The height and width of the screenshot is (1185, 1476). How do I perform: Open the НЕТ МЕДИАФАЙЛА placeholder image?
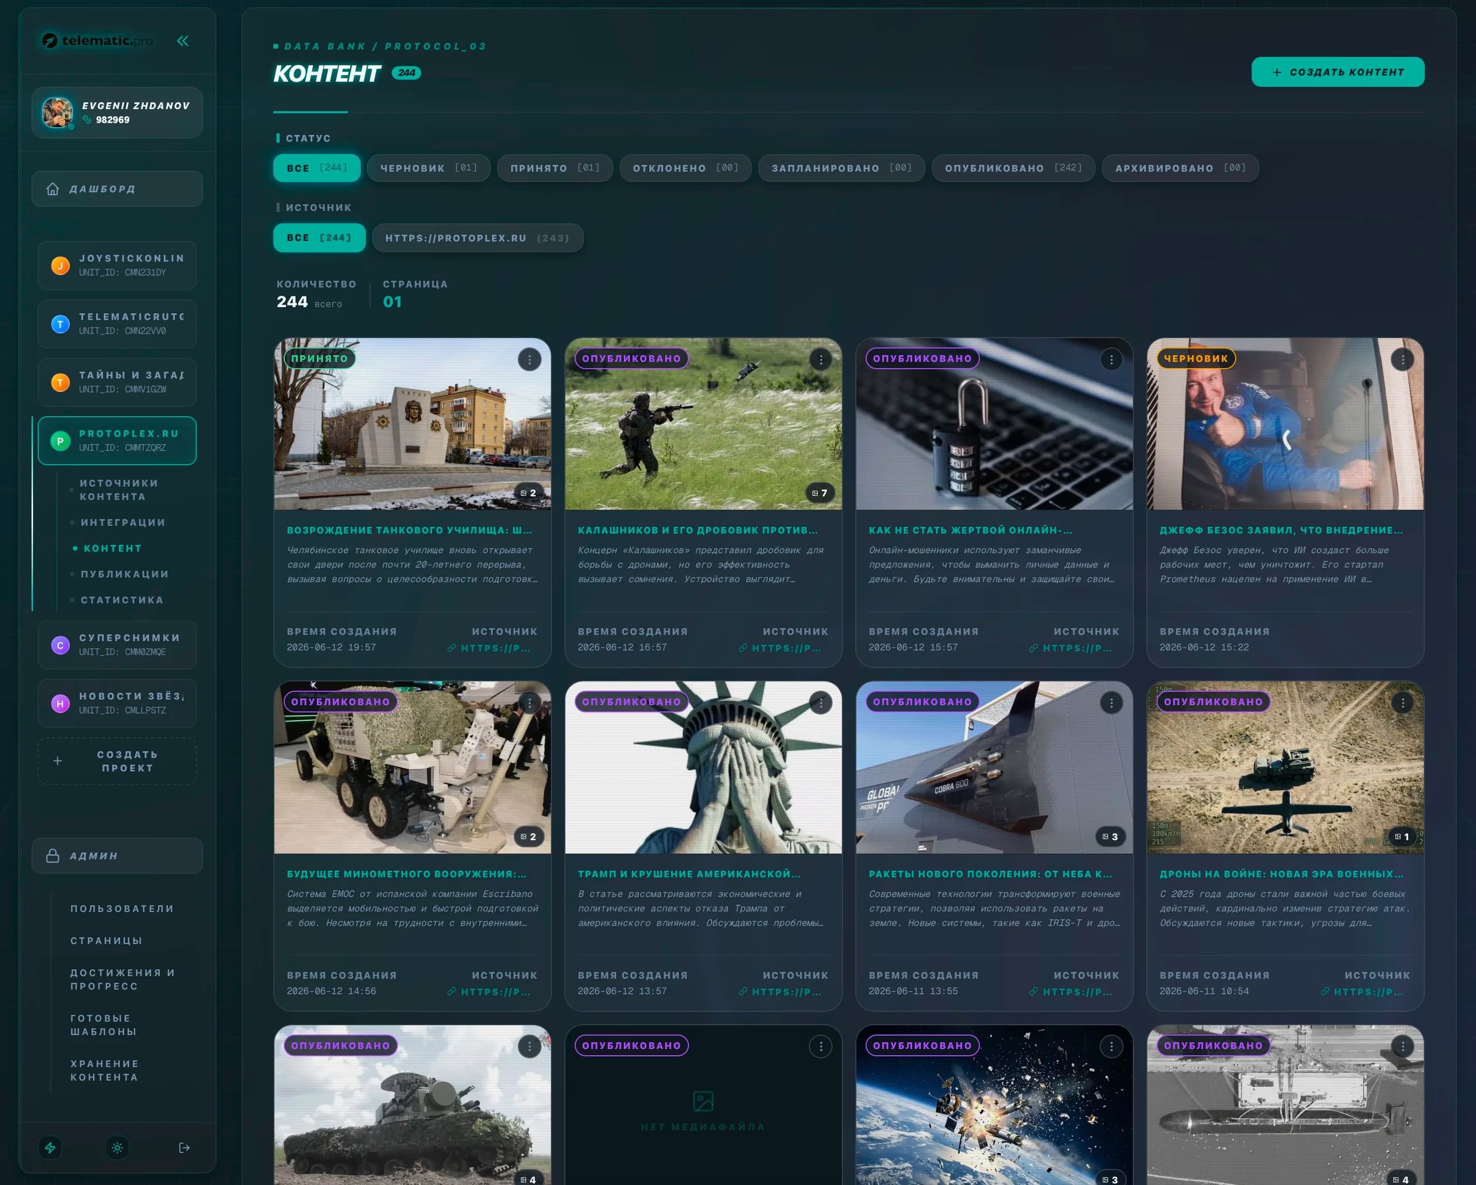(x=703, y=1110)
